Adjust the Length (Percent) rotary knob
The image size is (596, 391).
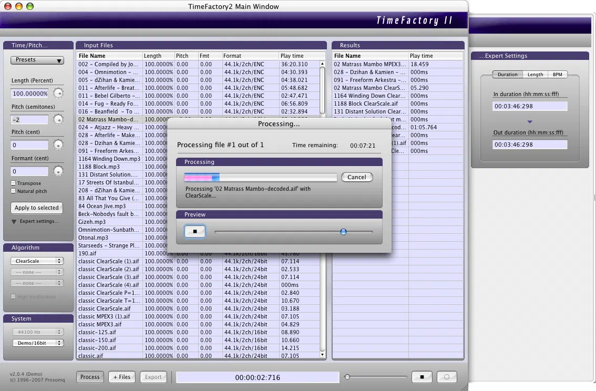58,92
